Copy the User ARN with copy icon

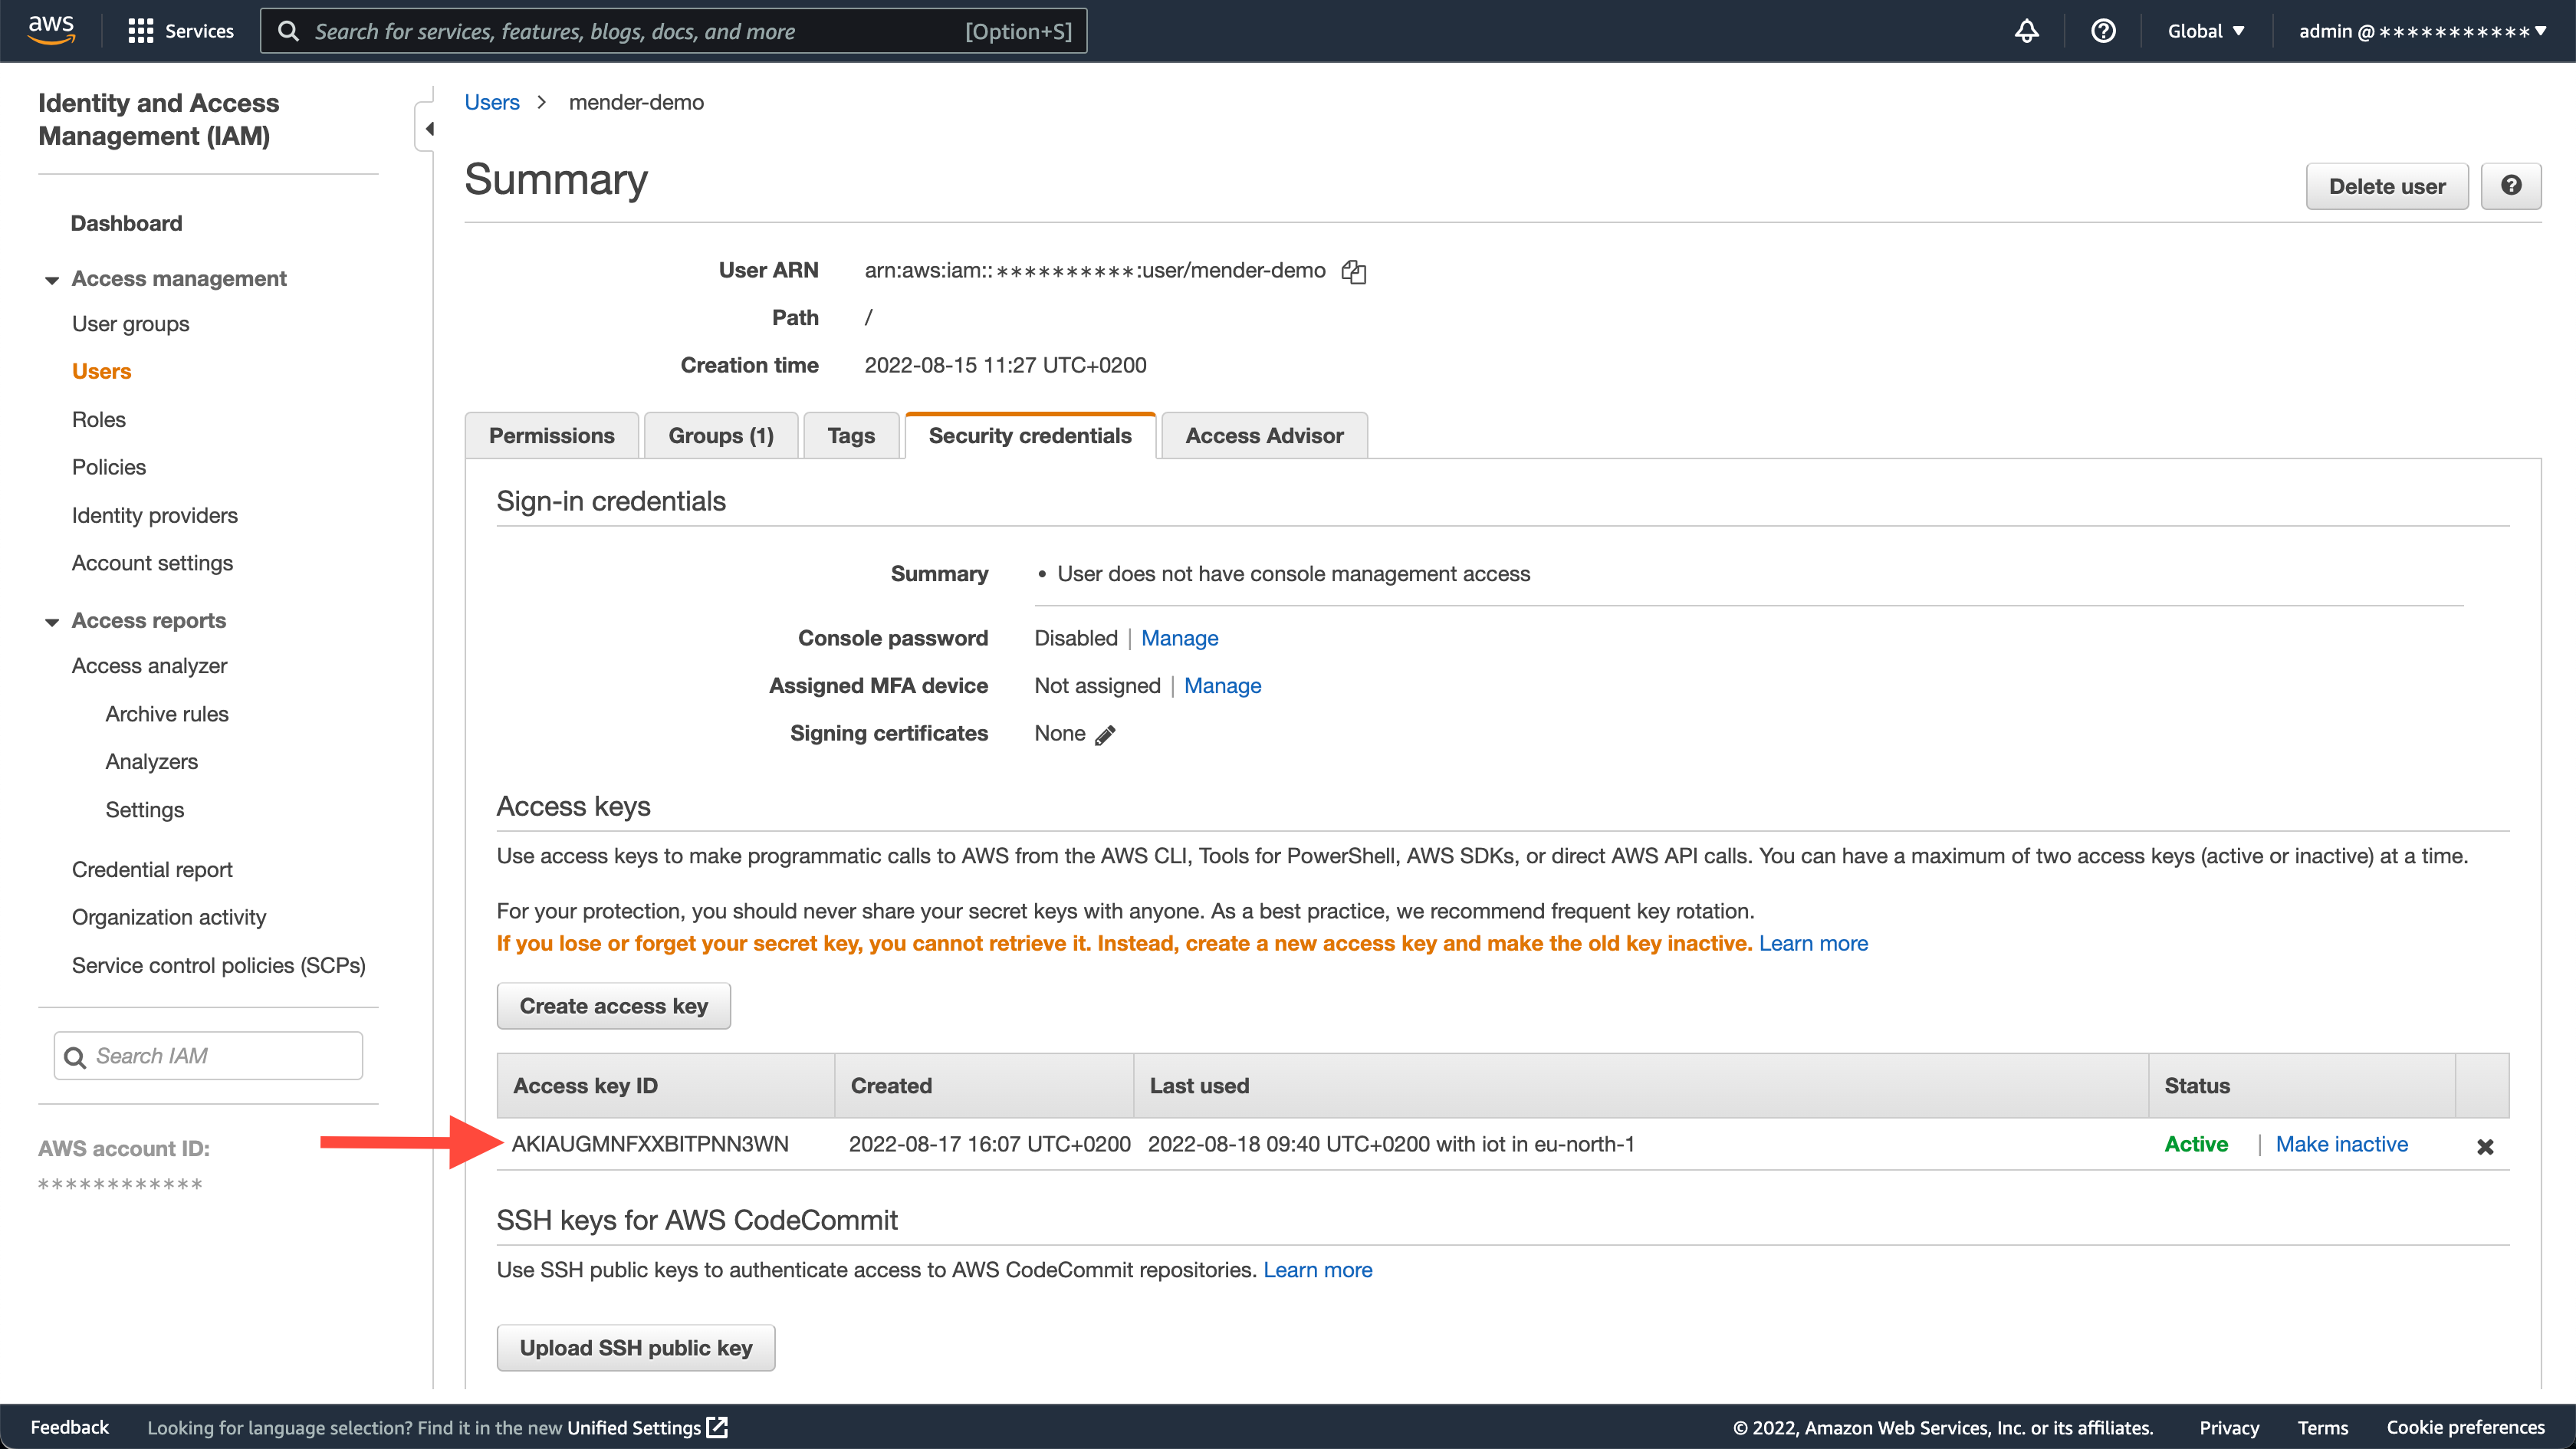pos(1354,272)
